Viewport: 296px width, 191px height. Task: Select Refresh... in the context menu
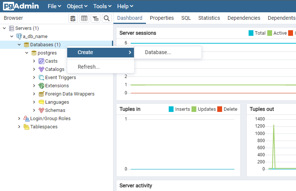[x=88, y=67]
